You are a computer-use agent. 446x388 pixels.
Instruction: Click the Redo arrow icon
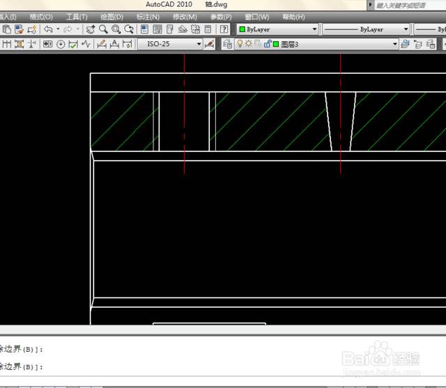[68, 29]
